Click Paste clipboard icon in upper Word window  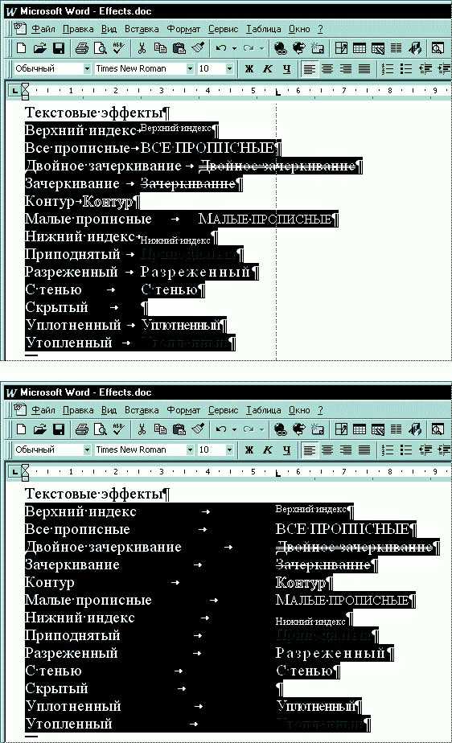[179, 48]
